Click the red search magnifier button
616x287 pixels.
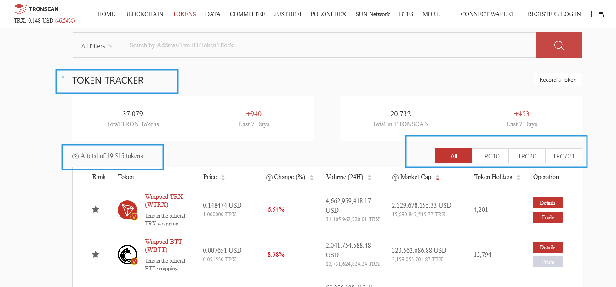(x=559, y=45)
